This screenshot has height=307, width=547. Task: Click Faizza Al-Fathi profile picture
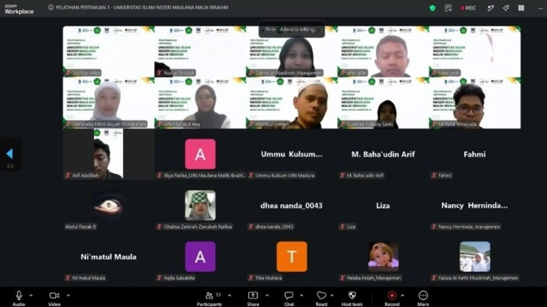pos(475,257)
